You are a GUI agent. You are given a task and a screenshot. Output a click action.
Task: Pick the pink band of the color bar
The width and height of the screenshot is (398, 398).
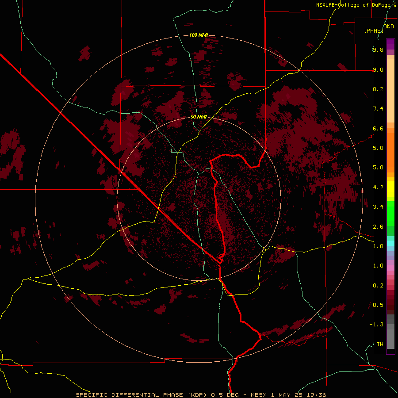(390, 268)
